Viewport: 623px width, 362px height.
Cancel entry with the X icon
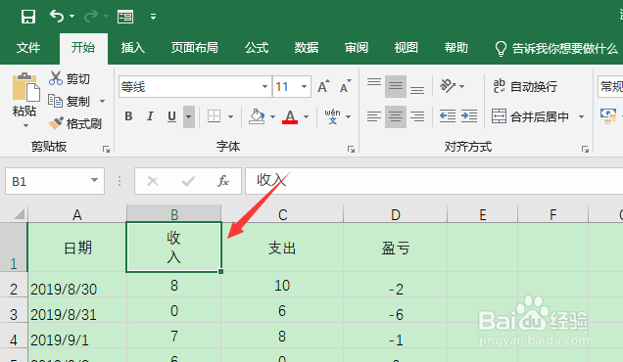(x=153, y=181)
